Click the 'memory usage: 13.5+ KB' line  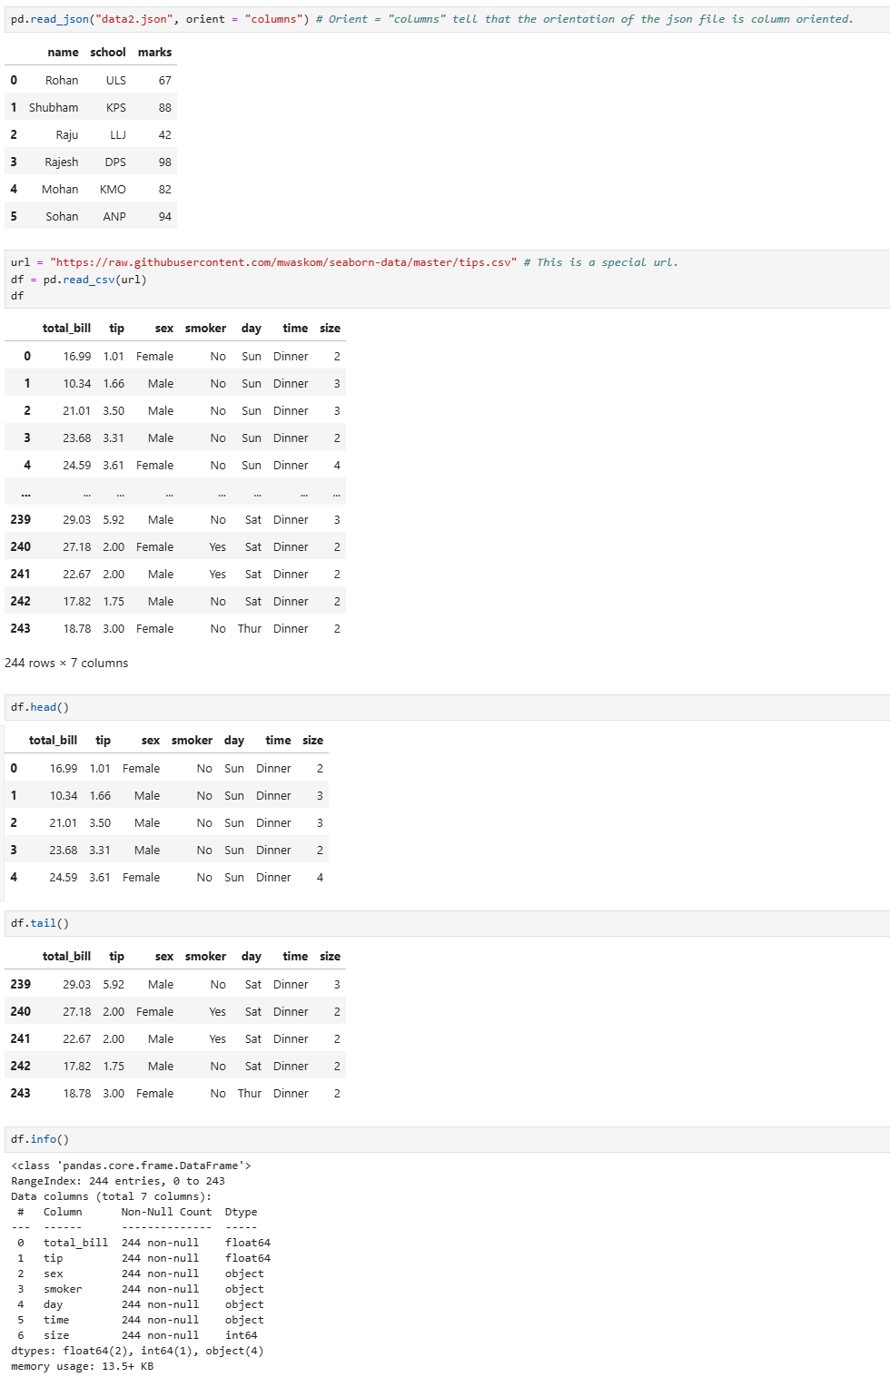coord(82,1366)
